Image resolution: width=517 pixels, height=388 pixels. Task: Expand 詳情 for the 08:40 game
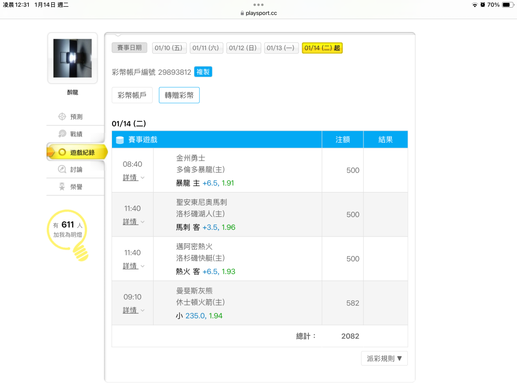(134, 178)
